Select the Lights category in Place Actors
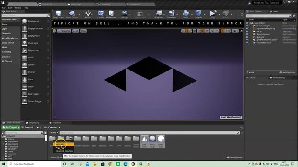Image resolution: width=298 pixels, height=167 pixels. (5, 29)
